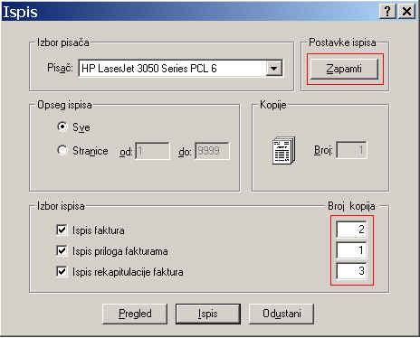Click the Pregled preview button
The height and width of the screenshot is (338, 420).
(135, 314)
